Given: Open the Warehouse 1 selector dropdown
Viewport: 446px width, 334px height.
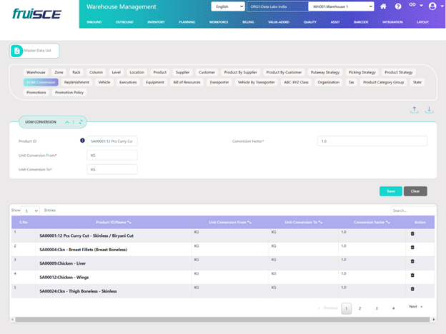Looking at the screenshot, I should (341, 6).
